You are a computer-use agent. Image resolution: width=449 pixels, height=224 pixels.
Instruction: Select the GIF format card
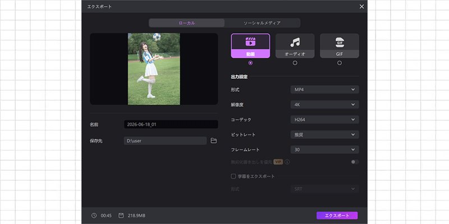pos(340,46)
